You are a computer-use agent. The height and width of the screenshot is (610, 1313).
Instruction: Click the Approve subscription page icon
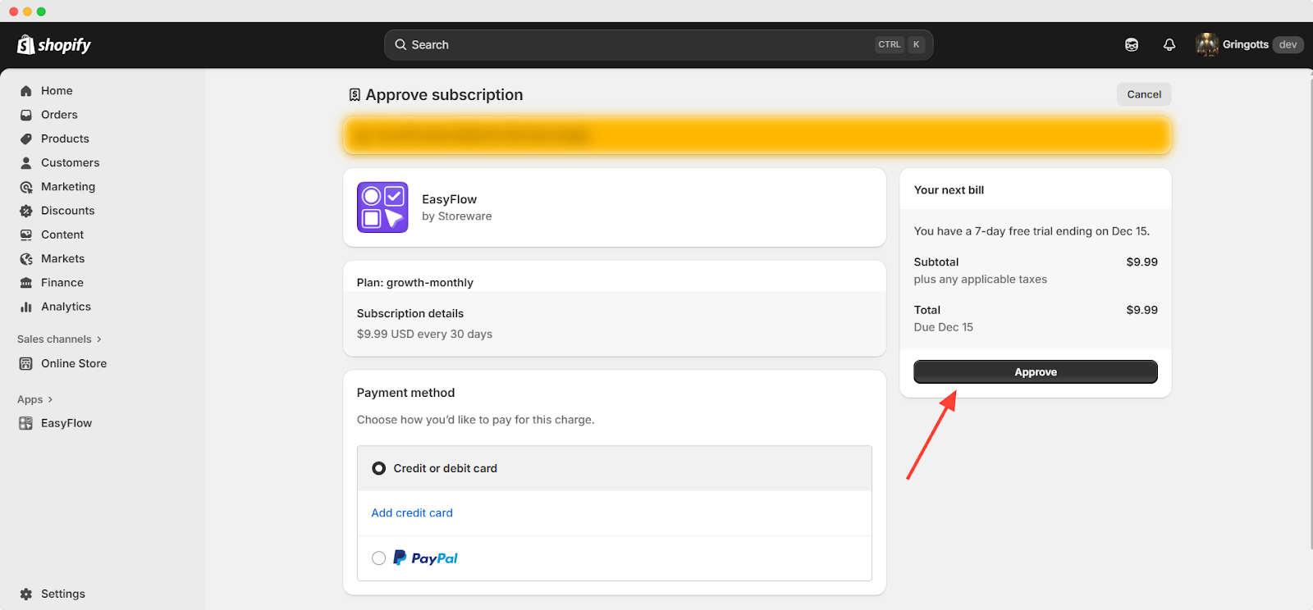pos(355,95)
